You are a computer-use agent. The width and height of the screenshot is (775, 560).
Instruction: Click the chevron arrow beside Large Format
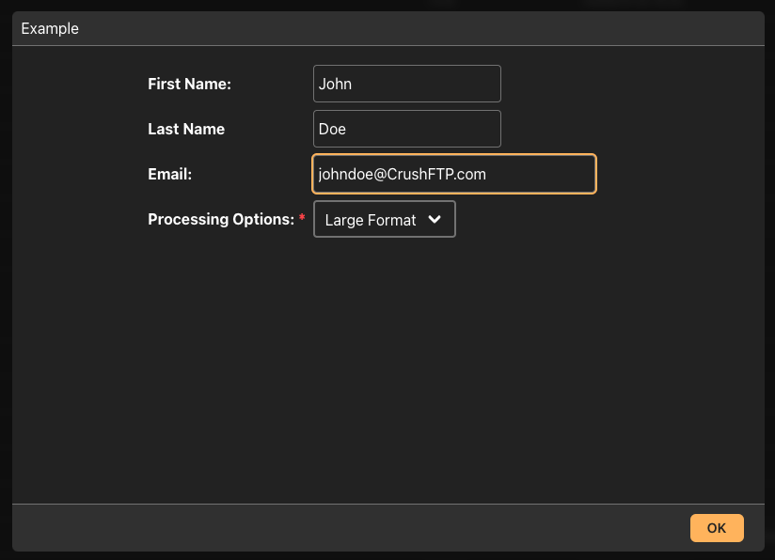435,219
